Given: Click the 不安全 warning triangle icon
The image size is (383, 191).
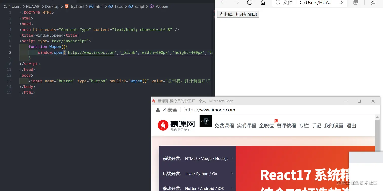Looking at the screenshot, I should (x=158, y=110).
